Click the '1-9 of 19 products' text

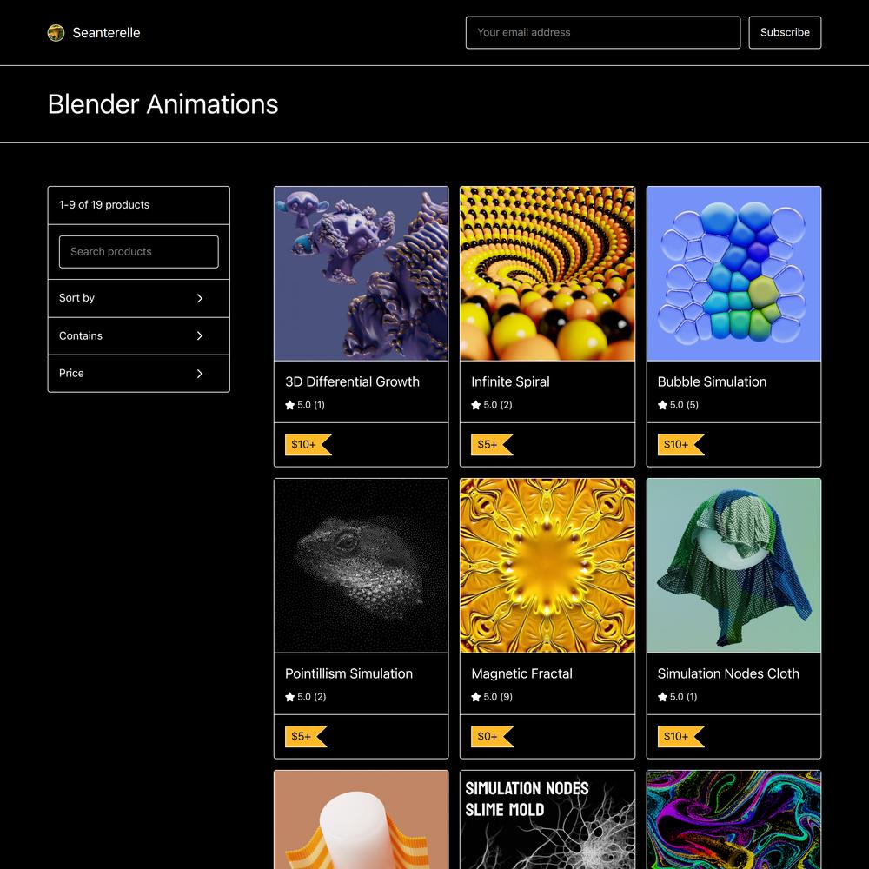coord(104,205)
